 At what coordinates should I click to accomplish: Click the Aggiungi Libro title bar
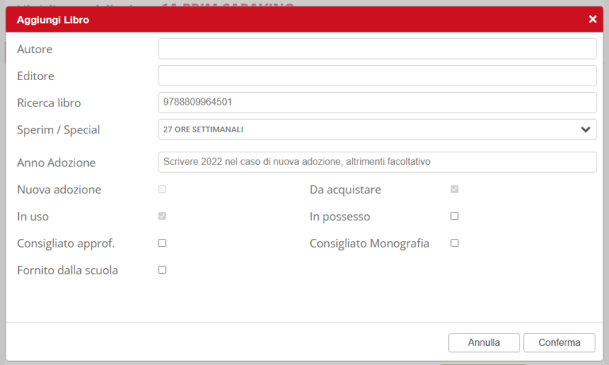click(304, 19)
